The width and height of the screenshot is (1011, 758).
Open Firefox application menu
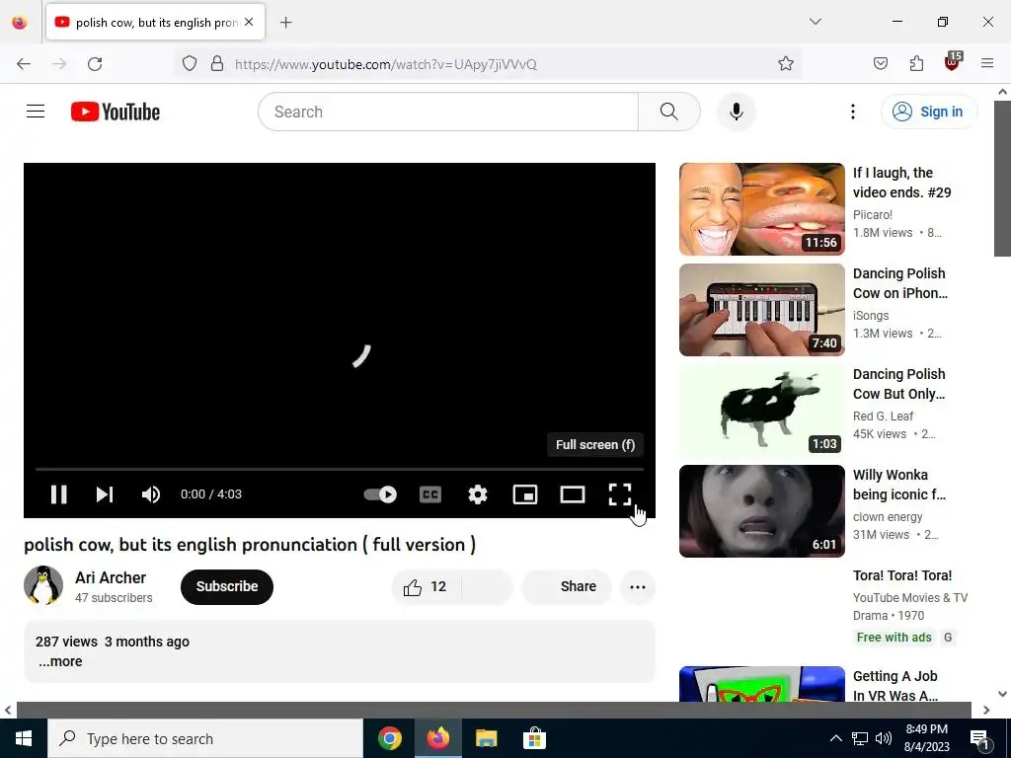click(987, 63)
